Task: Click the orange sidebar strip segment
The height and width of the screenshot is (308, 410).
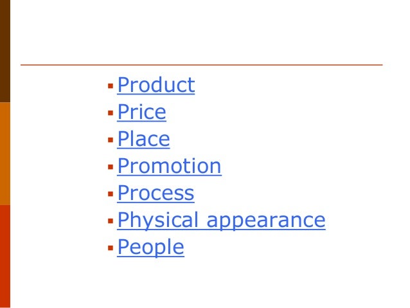Action: pyautogui.click(x=4, y=153)
